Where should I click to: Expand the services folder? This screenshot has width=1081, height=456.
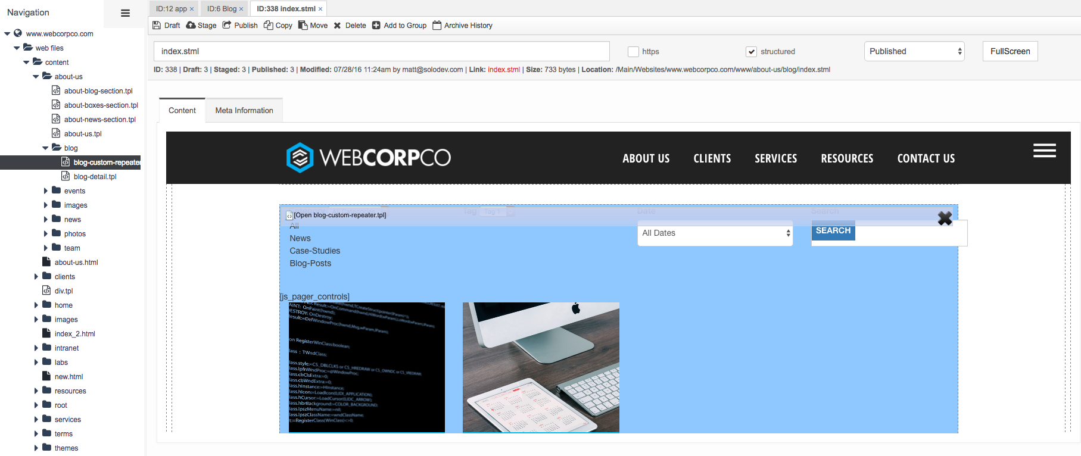tap(36, 420)
